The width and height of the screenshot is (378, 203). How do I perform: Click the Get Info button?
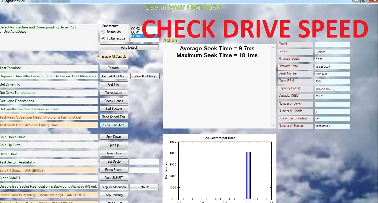click(x=114, y=84)
